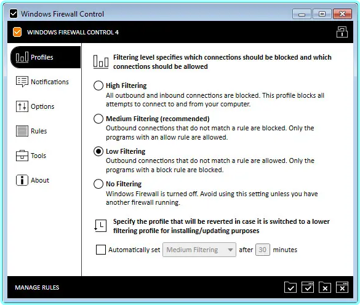Click the High Filtering description text
Screen dimensions: 360x305
click(215, 100)
